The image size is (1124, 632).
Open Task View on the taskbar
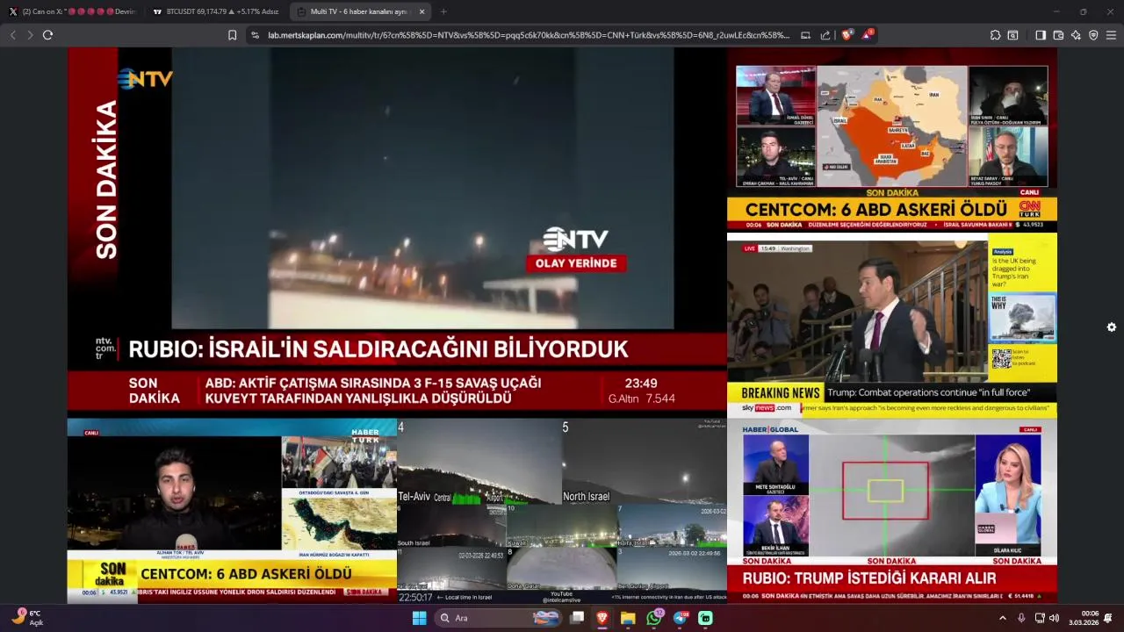click(x=577, y=618)
